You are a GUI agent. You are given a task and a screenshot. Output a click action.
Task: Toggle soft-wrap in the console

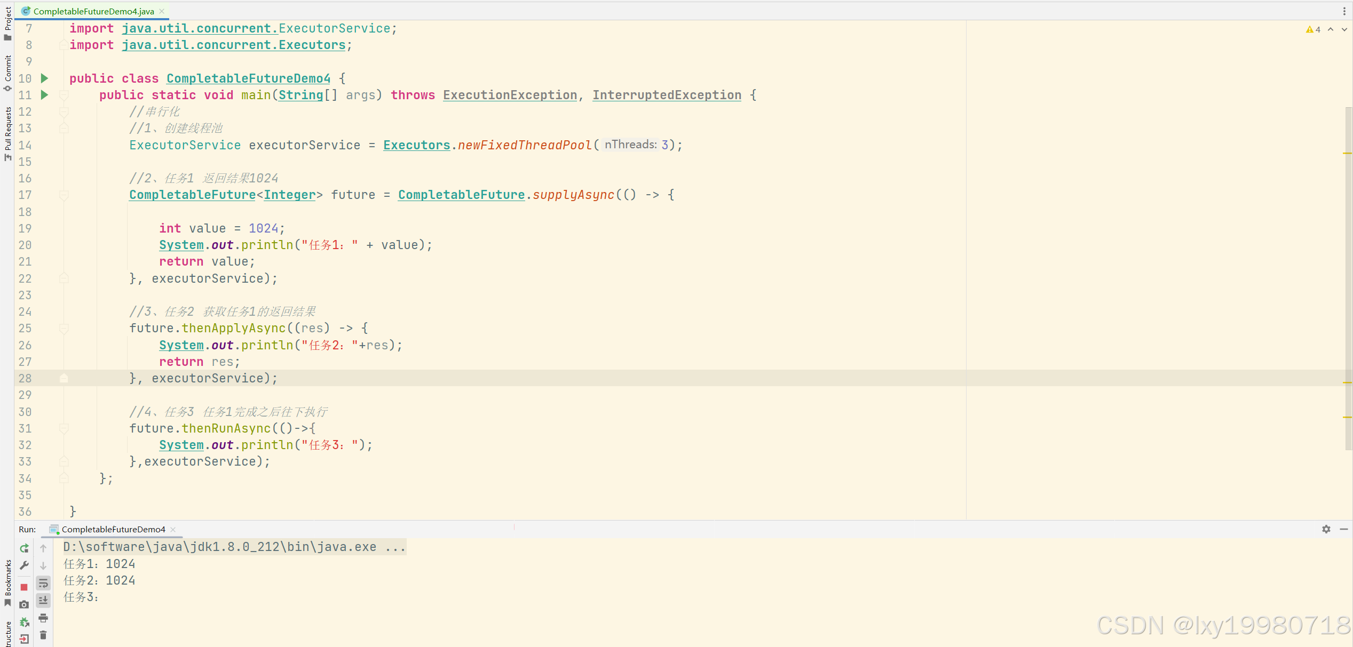tap(43, 583)
